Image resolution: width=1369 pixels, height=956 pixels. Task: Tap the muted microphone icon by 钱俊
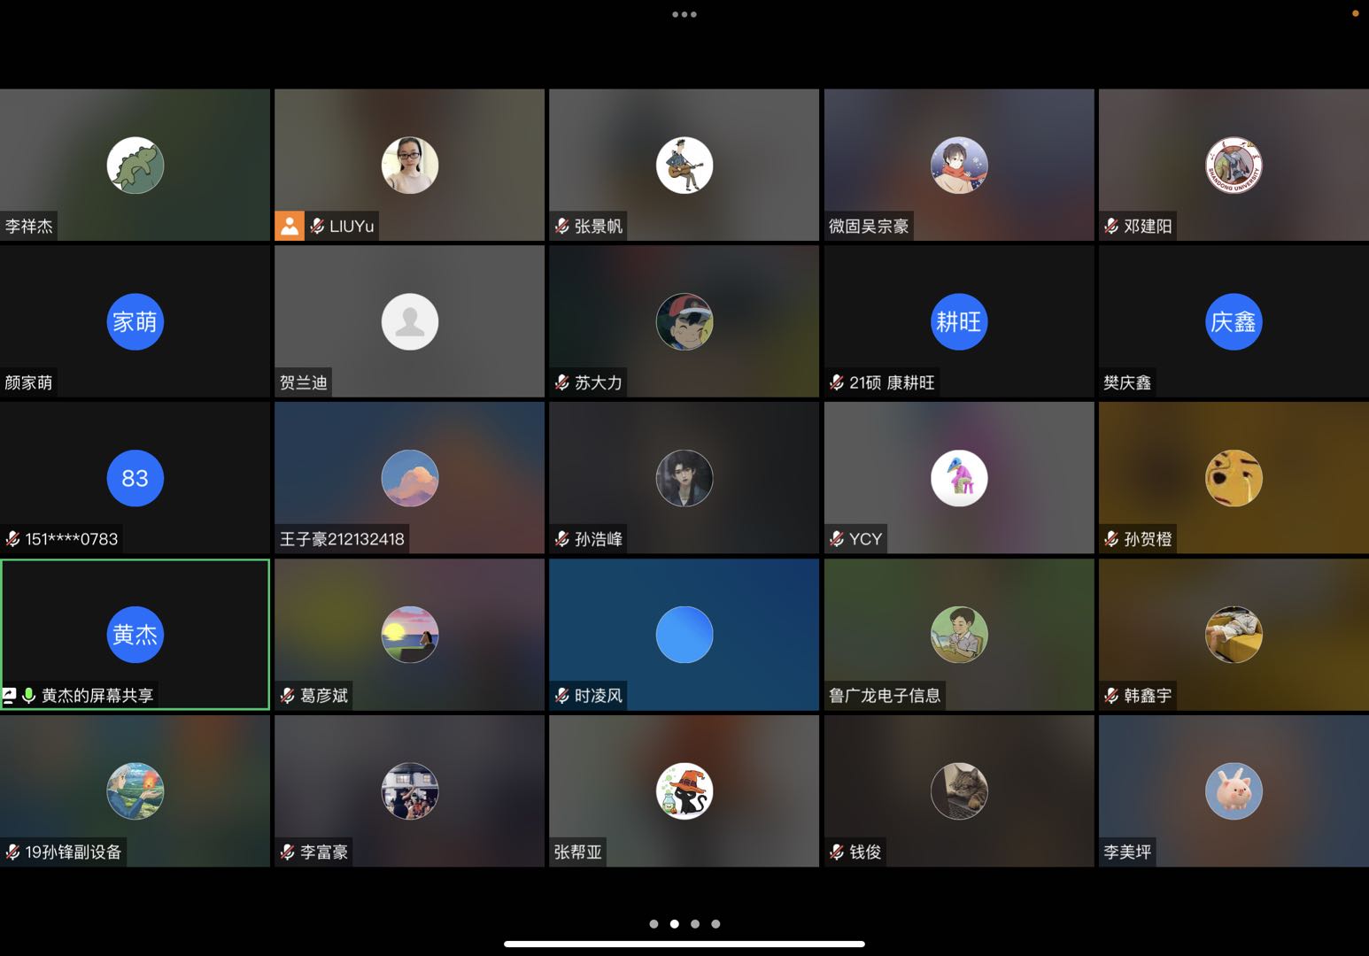pyautogui.click(x=837, y=852)
